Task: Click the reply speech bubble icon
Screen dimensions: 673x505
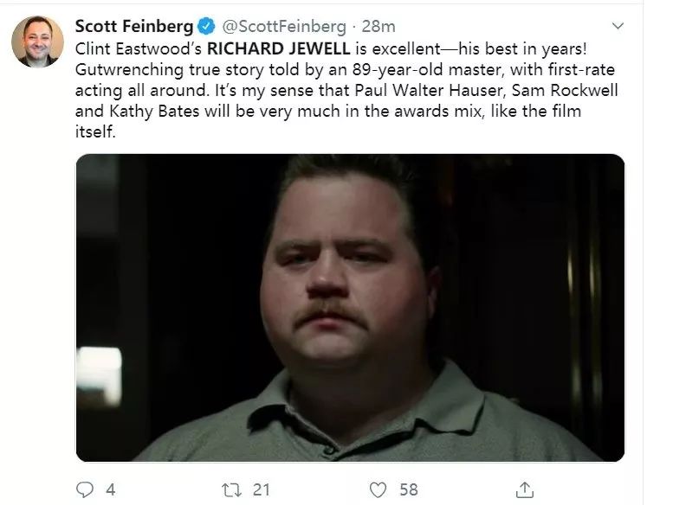Action: tap(84, 489)
